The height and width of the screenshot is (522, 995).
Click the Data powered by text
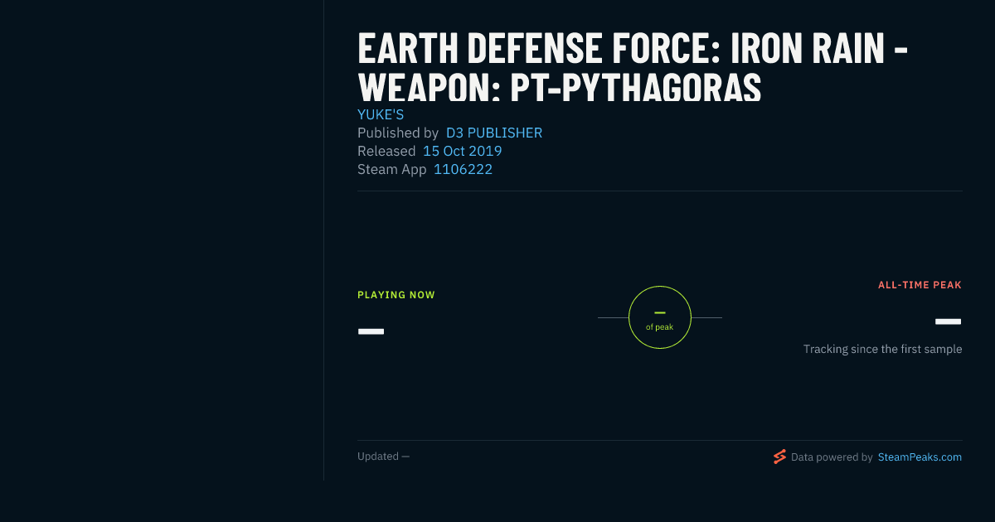[x=832, y=457]
